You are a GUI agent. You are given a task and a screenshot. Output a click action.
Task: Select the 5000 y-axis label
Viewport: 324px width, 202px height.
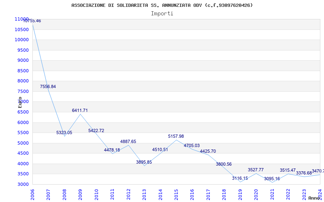coord(23,143)
